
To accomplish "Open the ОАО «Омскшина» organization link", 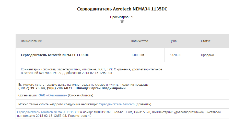I will click(x=53, y=95).
